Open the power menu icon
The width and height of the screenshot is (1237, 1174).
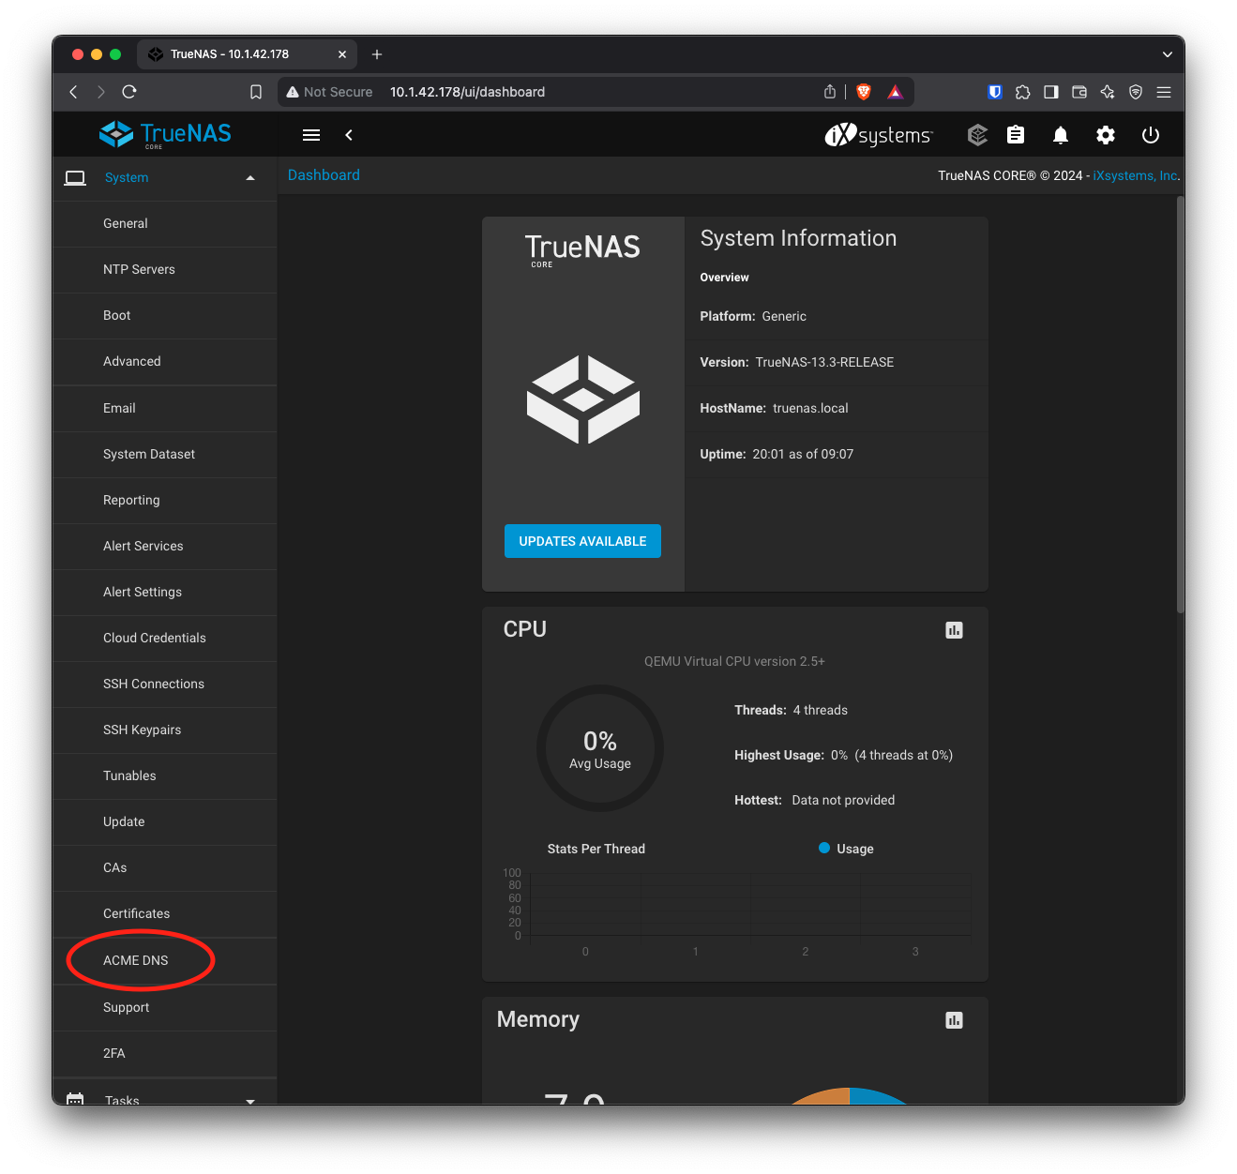1151,135
